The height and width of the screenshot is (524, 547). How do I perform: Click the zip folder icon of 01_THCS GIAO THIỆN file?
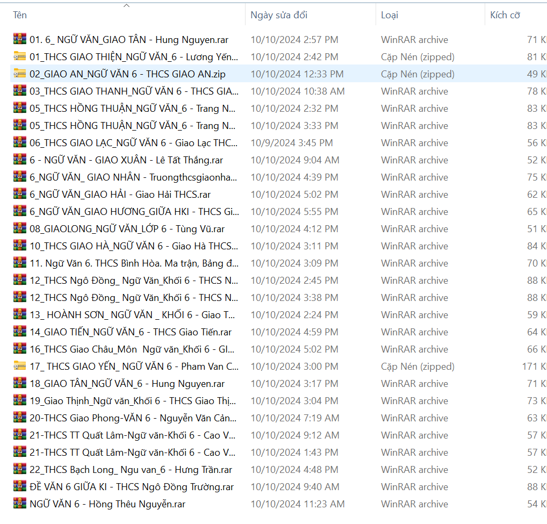20,57
